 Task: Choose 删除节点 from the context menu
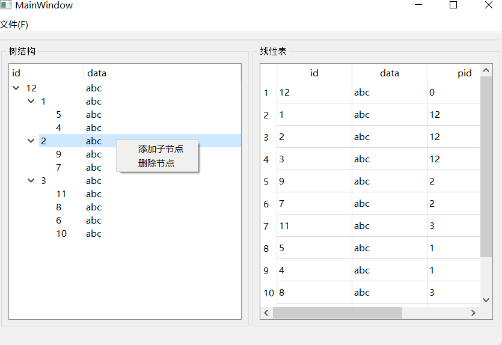pos(158,163)
